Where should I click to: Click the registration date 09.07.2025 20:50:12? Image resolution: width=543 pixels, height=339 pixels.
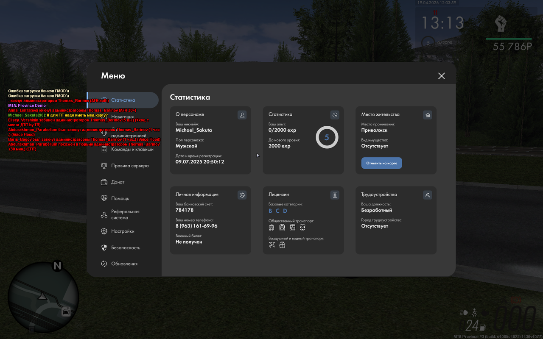coord(200,162)
